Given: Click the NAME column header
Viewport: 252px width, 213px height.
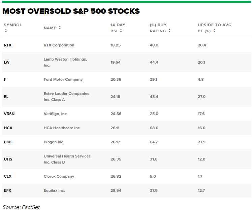Looking at the screenshot, I should click(50, 28).
